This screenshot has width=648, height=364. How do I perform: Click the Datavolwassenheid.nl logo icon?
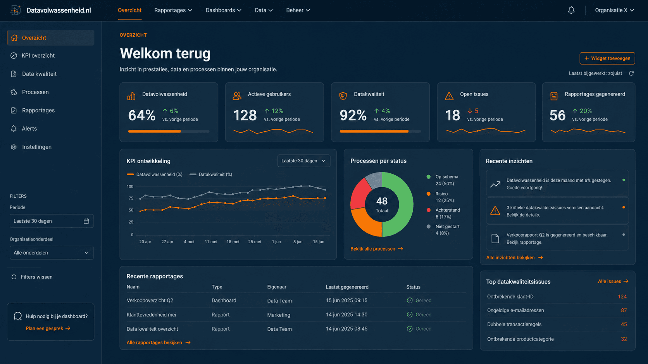click(x=16, y=10)
